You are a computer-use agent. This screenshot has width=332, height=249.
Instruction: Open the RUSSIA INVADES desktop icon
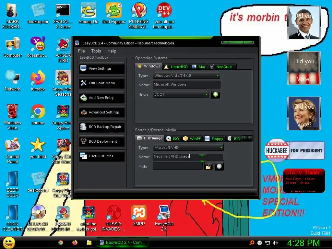(x=113, y=218)
